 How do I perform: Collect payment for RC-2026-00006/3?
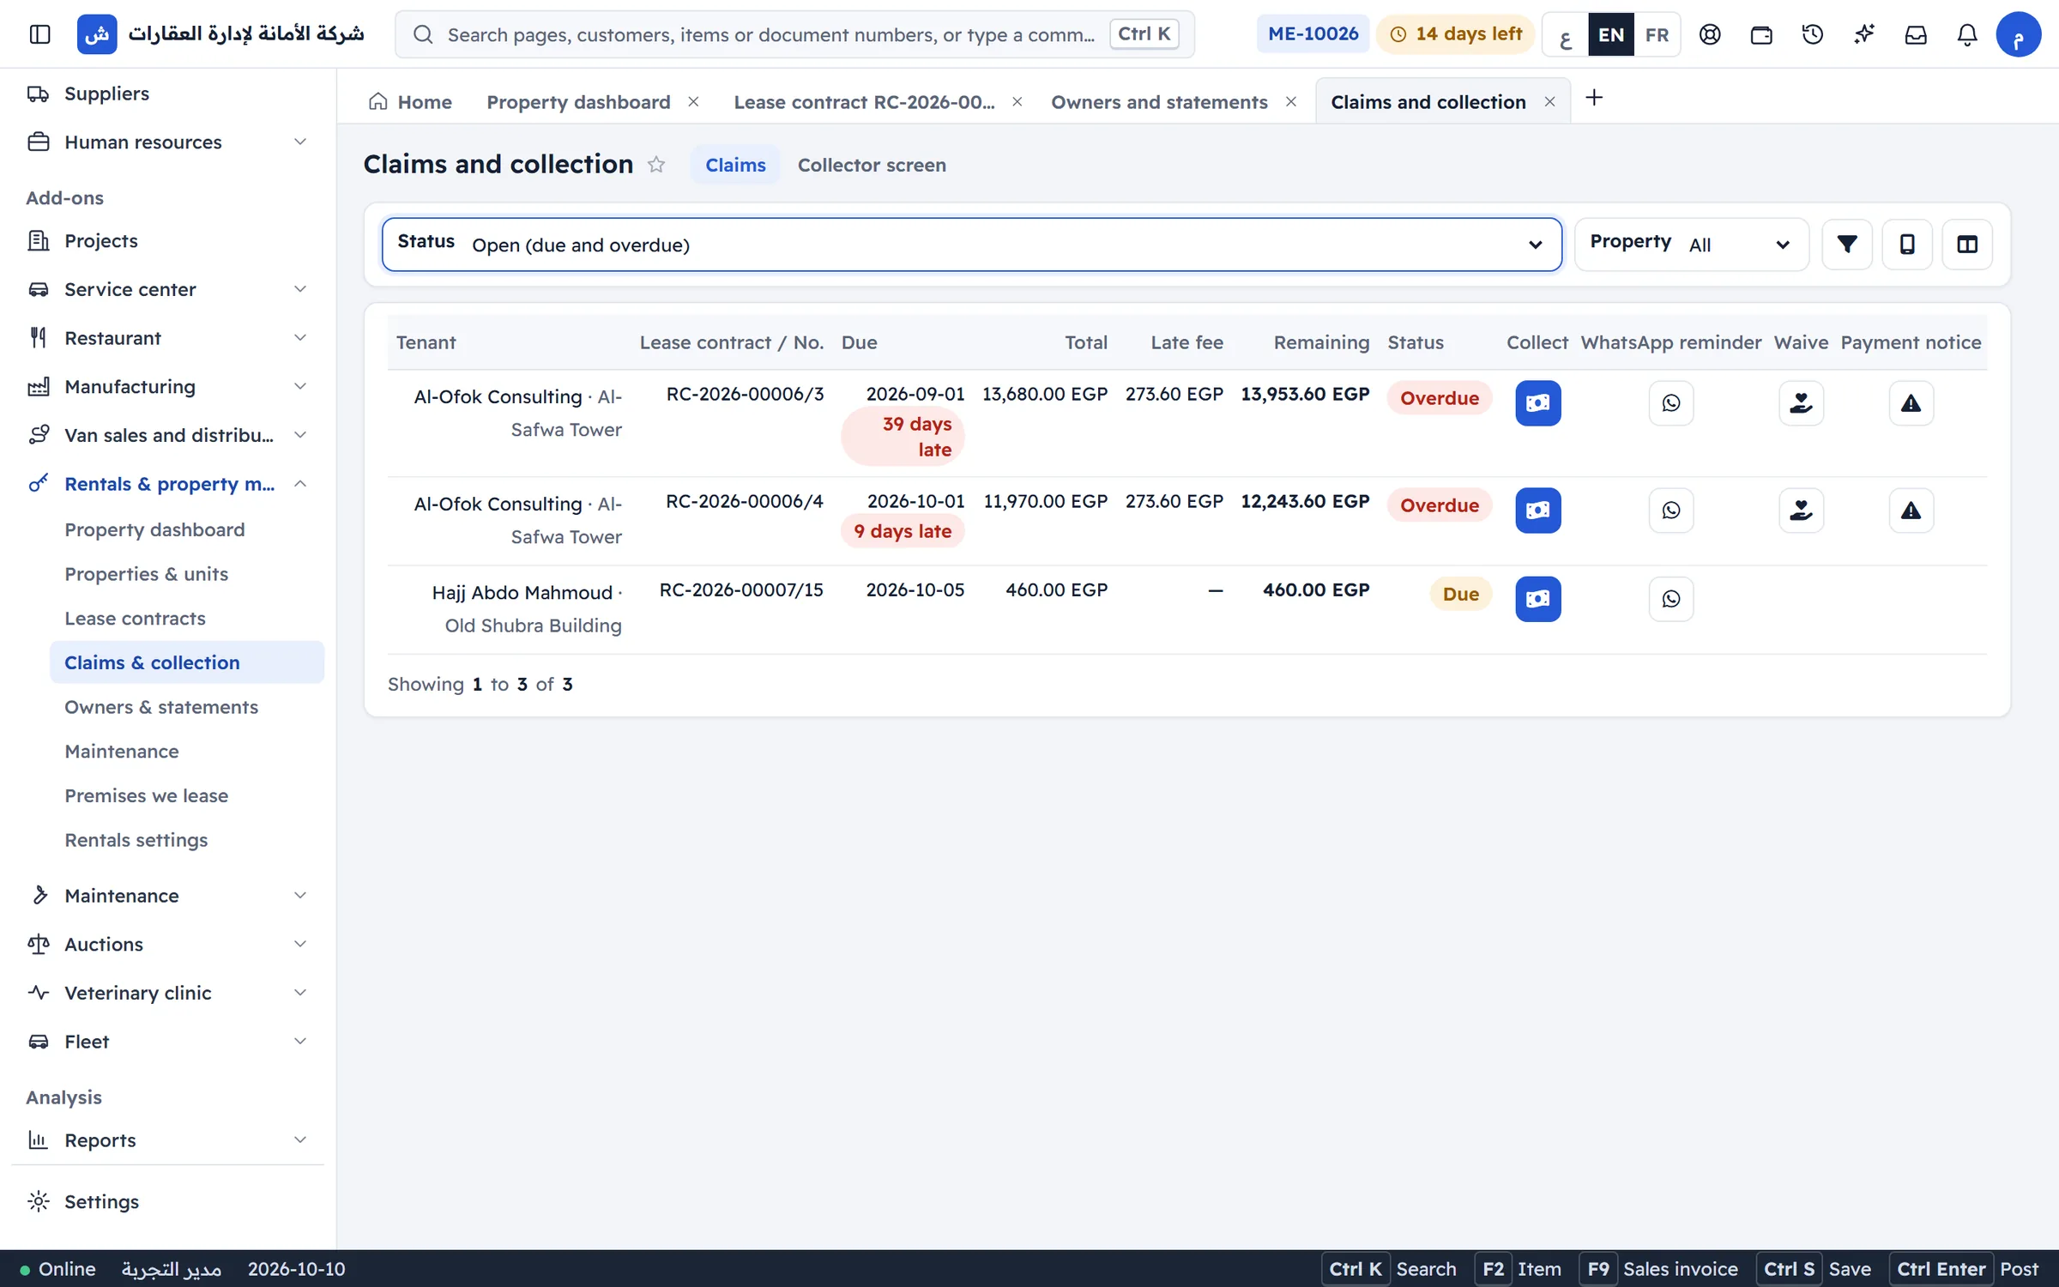(1537, 403)
